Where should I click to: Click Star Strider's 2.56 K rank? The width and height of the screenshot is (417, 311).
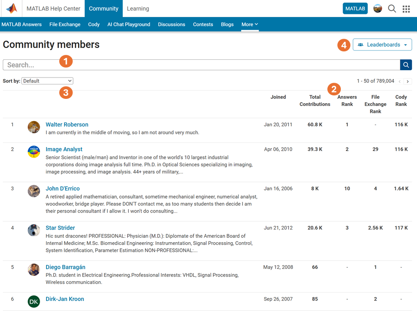375,228
